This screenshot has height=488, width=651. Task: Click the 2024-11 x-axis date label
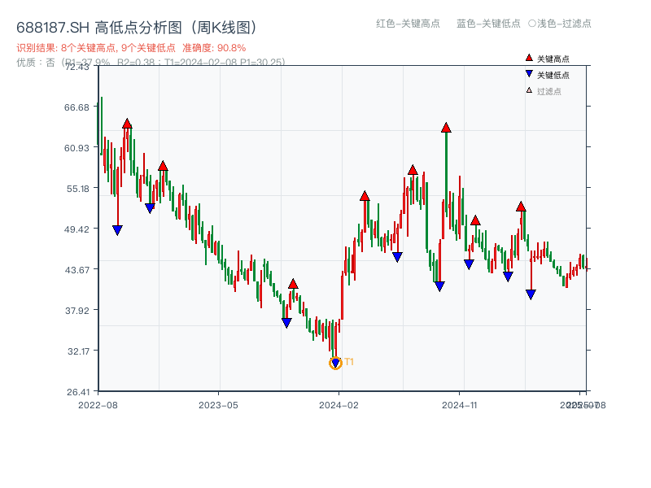(x=459, y=405)
